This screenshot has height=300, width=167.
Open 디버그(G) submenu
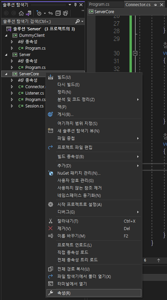94,212
